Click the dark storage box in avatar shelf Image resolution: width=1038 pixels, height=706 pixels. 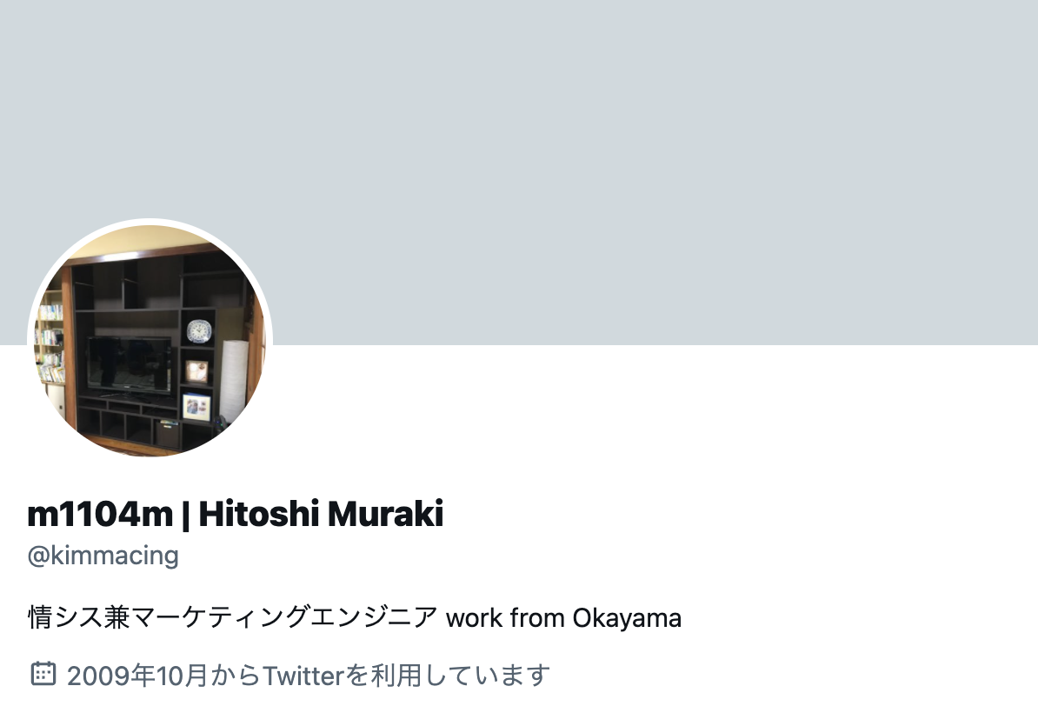(x=167, y=435)
